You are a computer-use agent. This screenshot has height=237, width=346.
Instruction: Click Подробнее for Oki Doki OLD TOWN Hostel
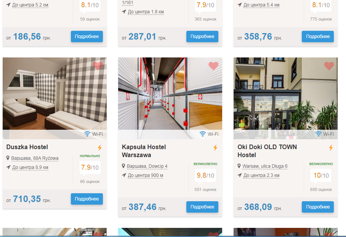[318, 207]
